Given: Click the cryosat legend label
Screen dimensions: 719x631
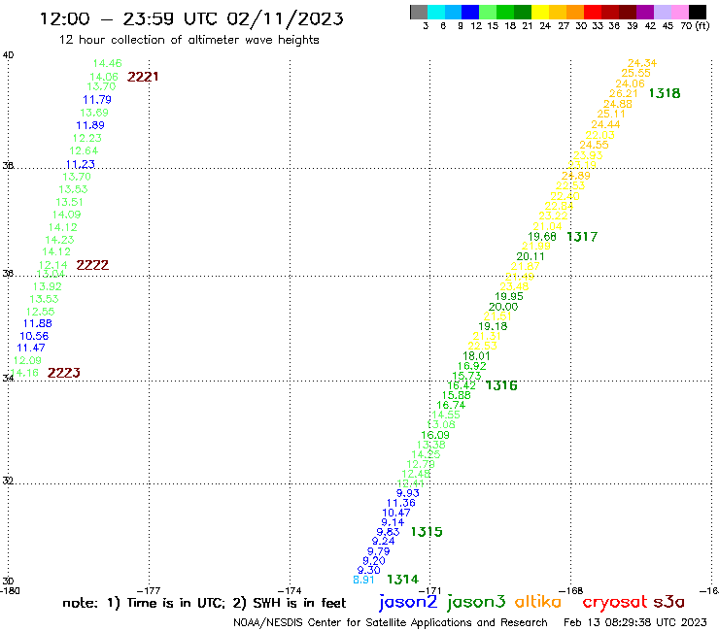Looking at the screenshot, I should [x=615, y=602].
